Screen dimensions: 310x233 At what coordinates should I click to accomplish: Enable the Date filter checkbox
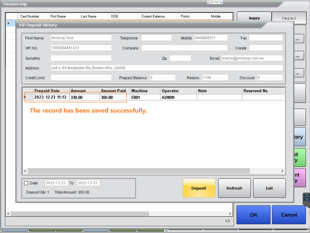pyautogui.click(x=26, y=183)
